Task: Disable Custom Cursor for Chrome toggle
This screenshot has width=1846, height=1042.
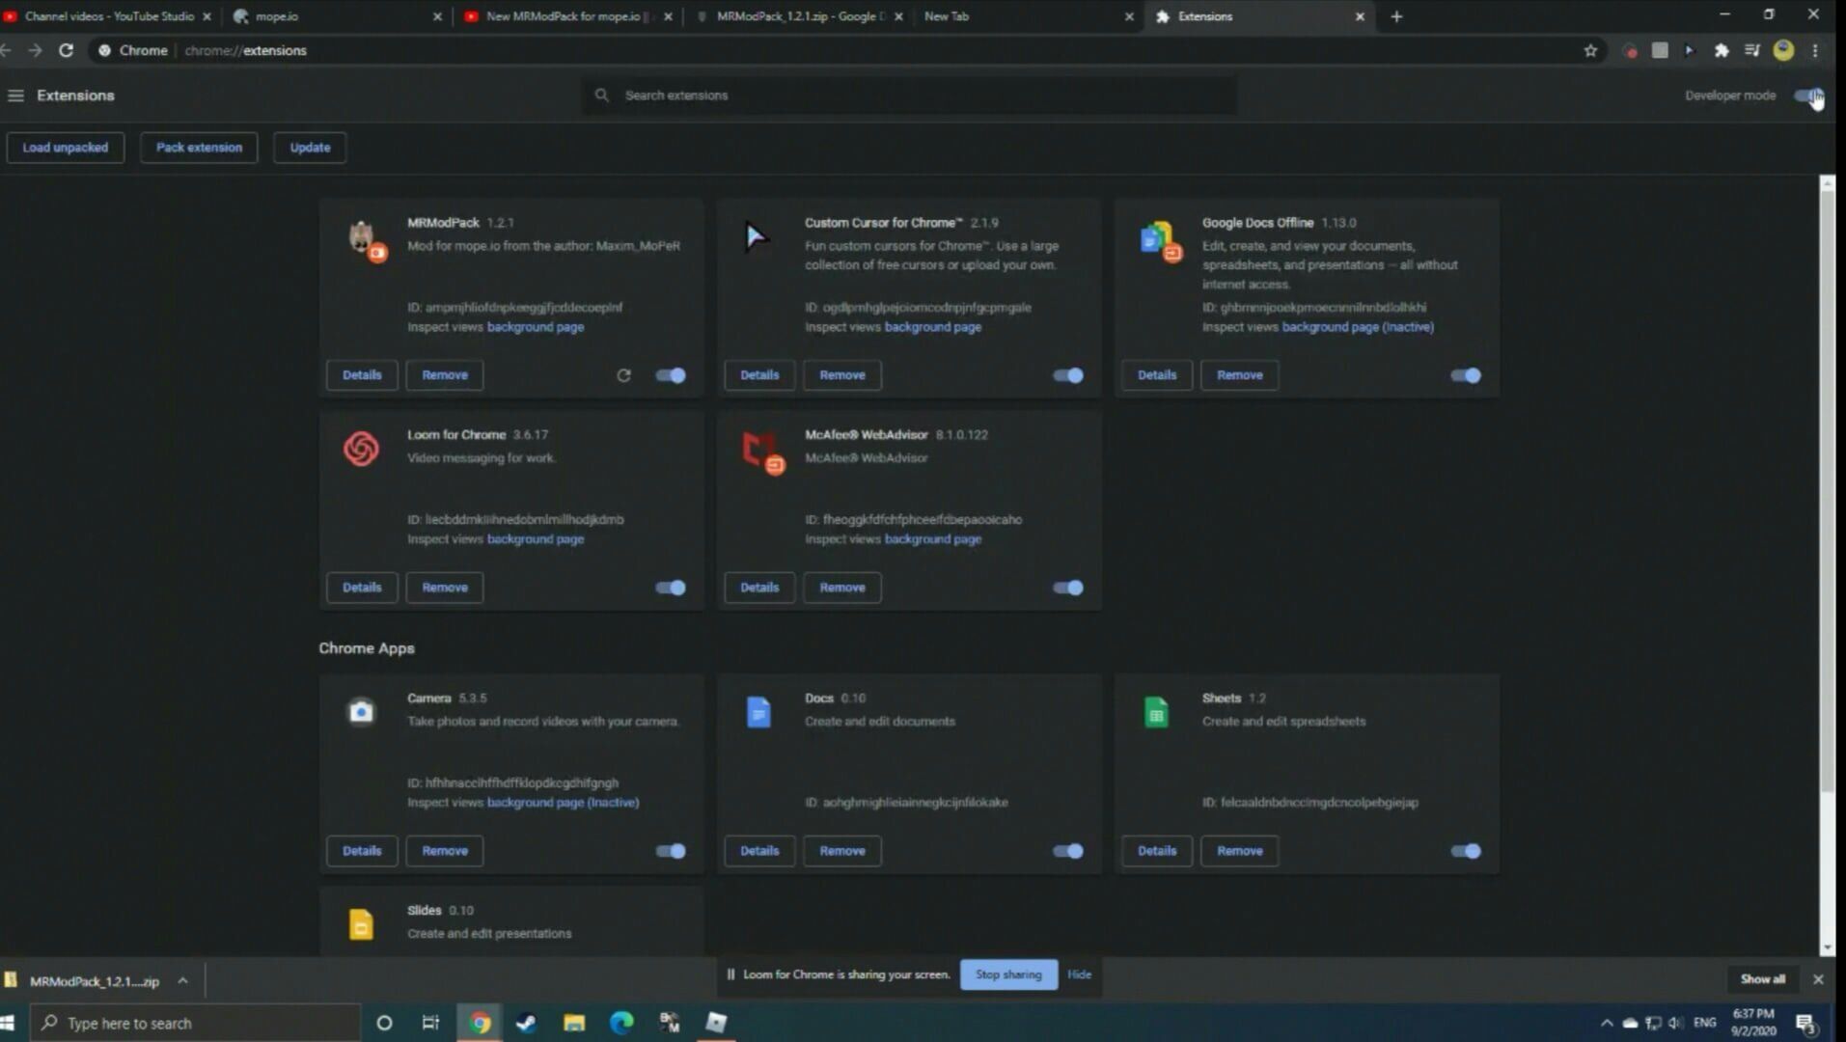Action: [x=1068, y=375]
